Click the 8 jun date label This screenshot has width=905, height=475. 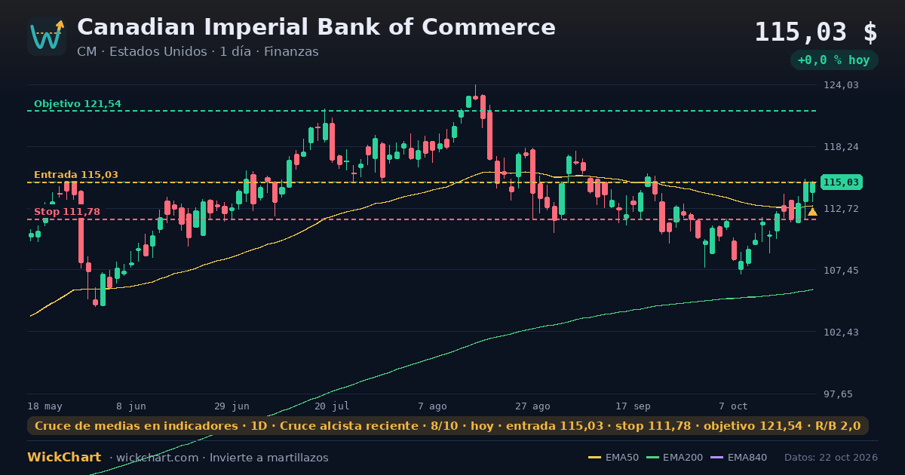(x=131, y=406)
